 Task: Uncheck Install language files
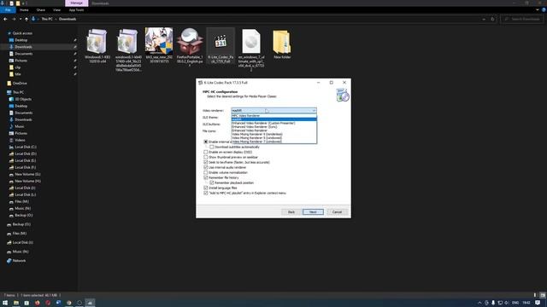[x=206, y=188]
